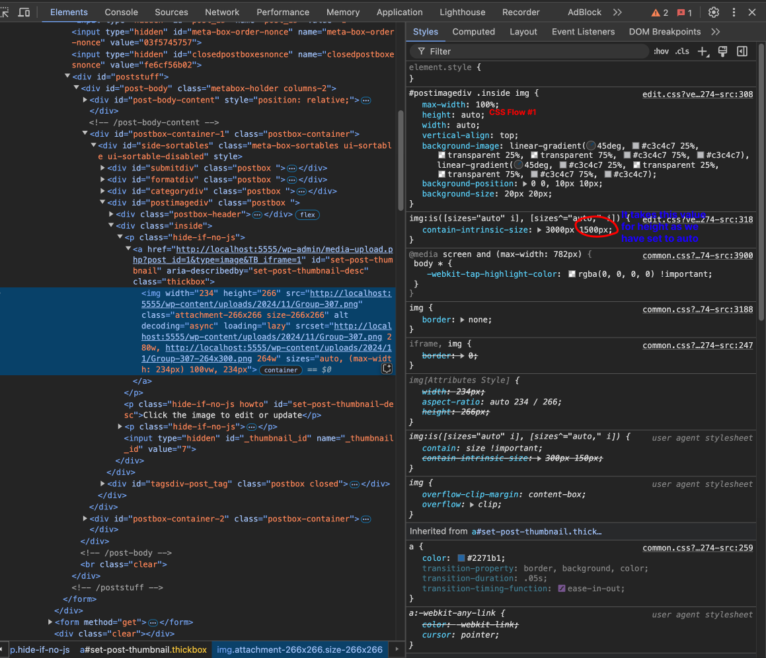Image resolution: width=766 pixels, height=658 pixels.
Task: Open the Computed styles tab
Action: coord(473,32)
